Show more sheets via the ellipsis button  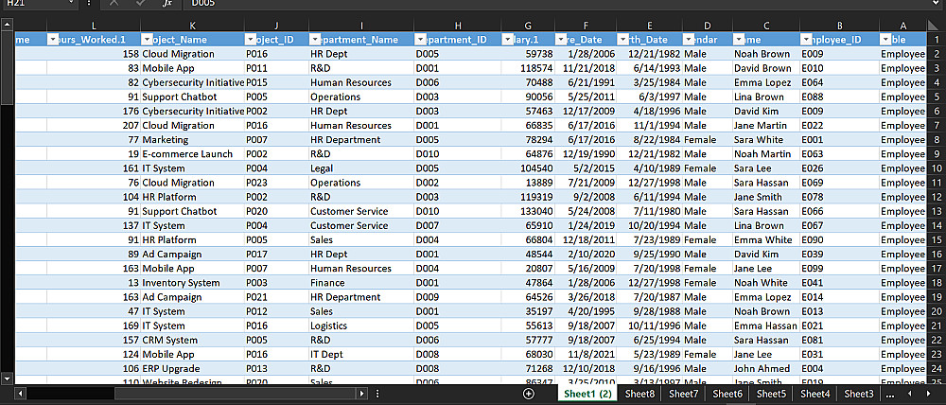click(890, 394)
